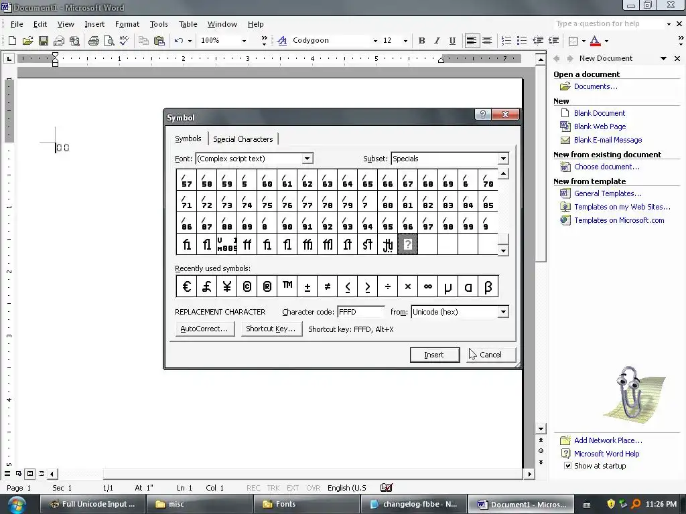The width and height of the screenshot is (686, 514).
Task: Click the spelling status book icon
Action: tap(387, 488)
